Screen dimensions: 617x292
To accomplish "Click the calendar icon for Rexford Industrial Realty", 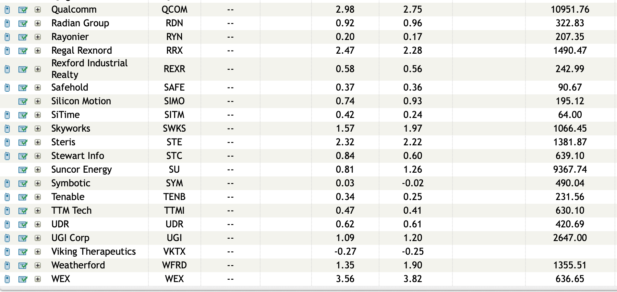I will pos(23,69).
